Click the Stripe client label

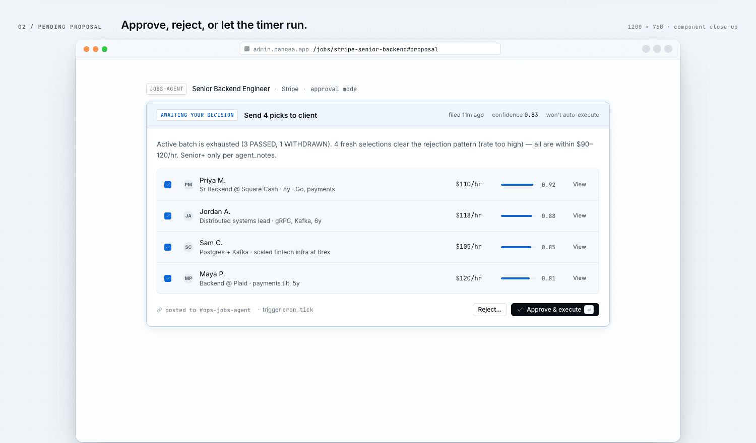point(290,89)
